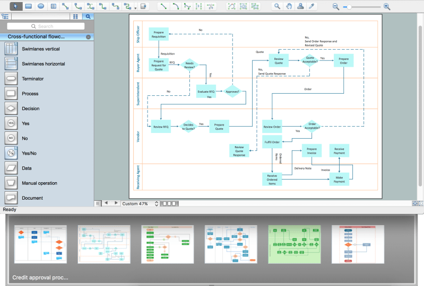Open the green background sample thumbnail
The height and width of the screenshot is (286, 424).
click(295, 245)
